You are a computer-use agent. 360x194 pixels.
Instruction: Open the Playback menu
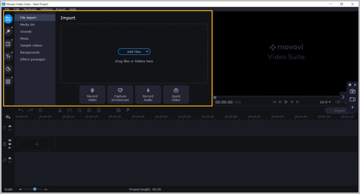pyautogui.click(x=30, y=9)
